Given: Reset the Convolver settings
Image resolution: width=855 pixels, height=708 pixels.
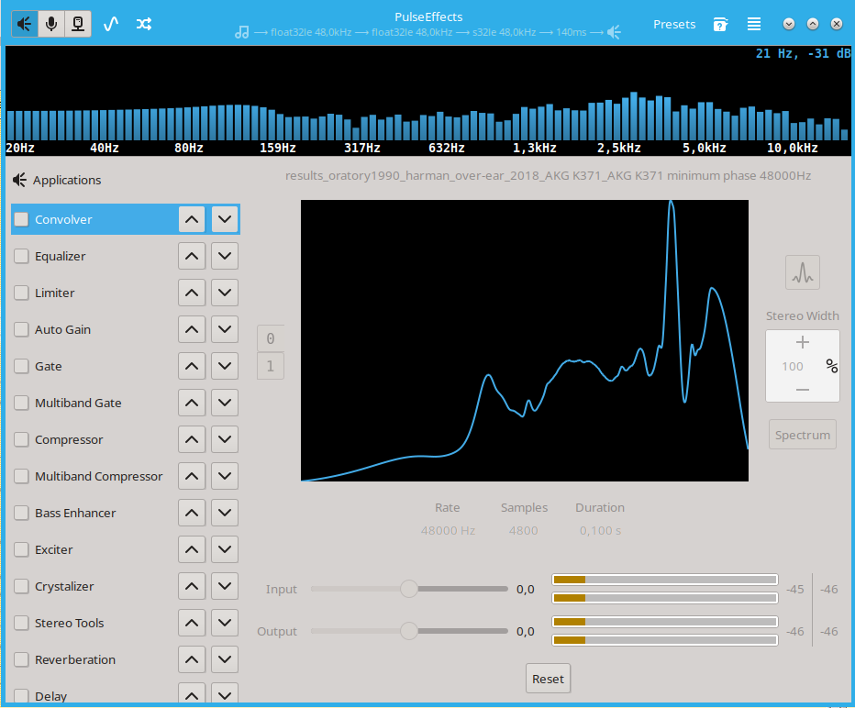Looking at the screenshot, I should [548, 679].
